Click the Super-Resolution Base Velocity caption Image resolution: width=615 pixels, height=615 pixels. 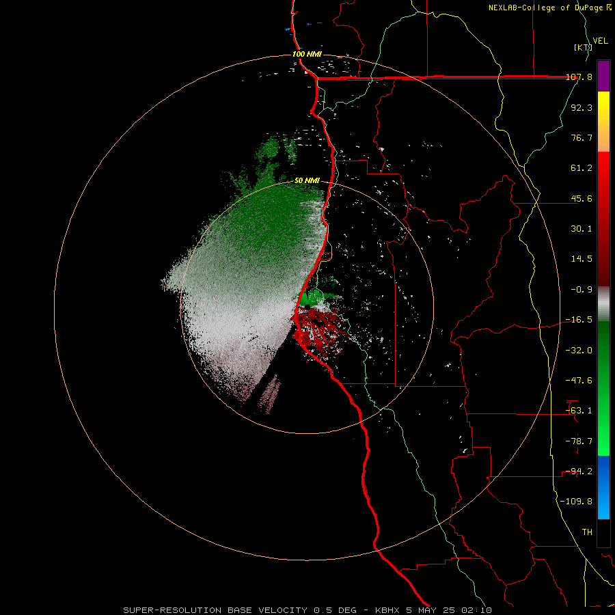coord(307,610)
